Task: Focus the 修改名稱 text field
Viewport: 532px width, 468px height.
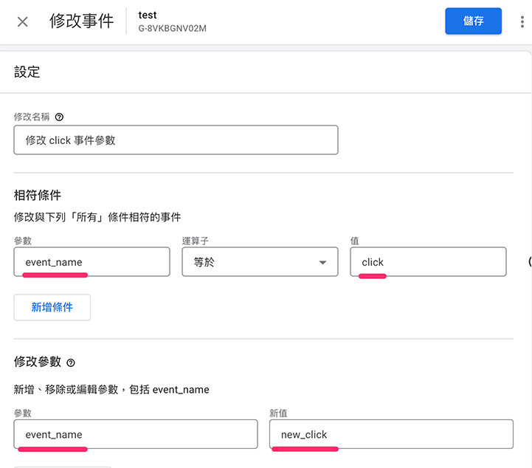Action: pyautogui.click(x=176, y=140)
